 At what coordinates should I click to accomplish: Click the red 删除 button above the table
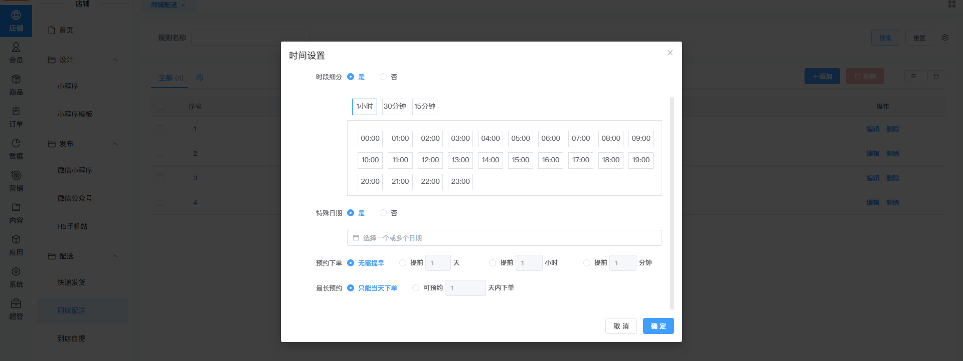(865, 76)
